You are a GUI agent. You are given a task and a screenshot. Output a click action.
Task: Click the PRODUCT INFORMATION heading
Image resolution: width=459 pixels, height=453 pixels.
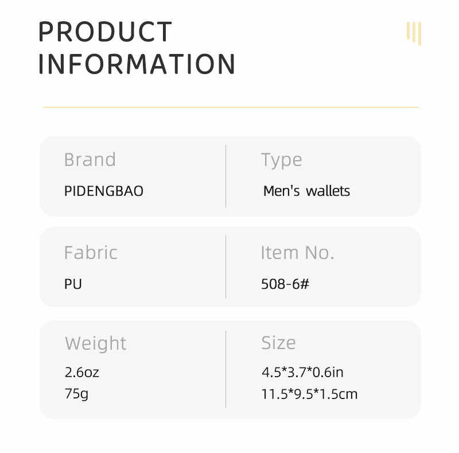[x=137, y=48]
